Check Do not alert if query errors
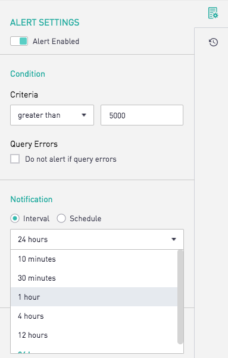 tap(15, 159)
